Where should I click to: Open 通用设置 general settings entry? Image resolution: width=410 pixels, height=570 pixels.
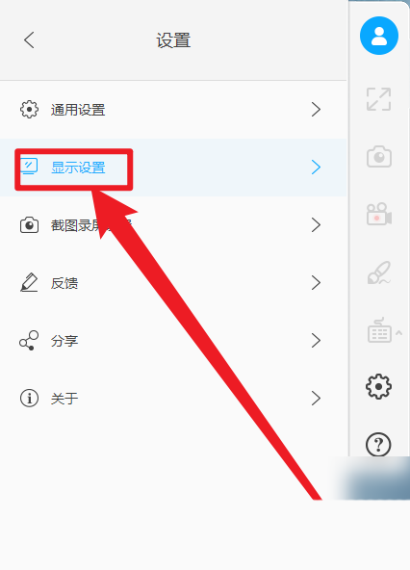173,110
